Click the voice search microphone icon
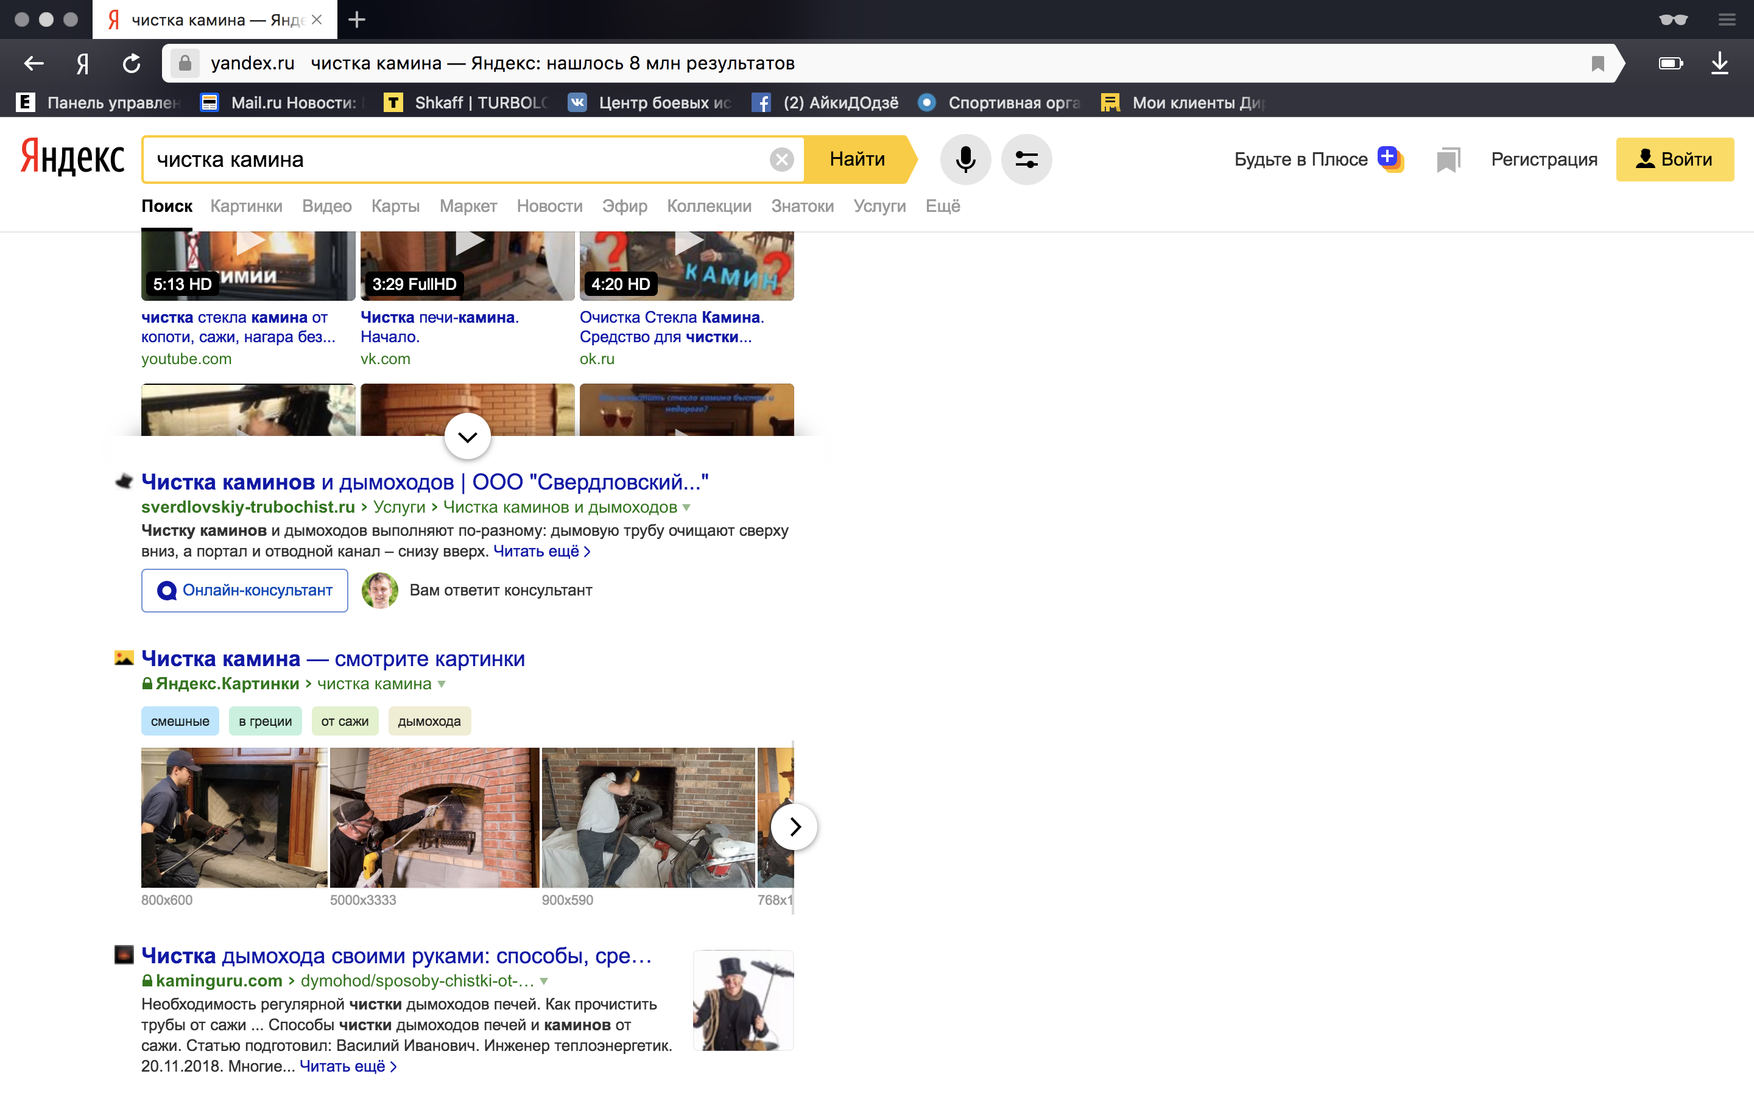The width and height of the screenshot is (1754, 1096). point(965,160)
